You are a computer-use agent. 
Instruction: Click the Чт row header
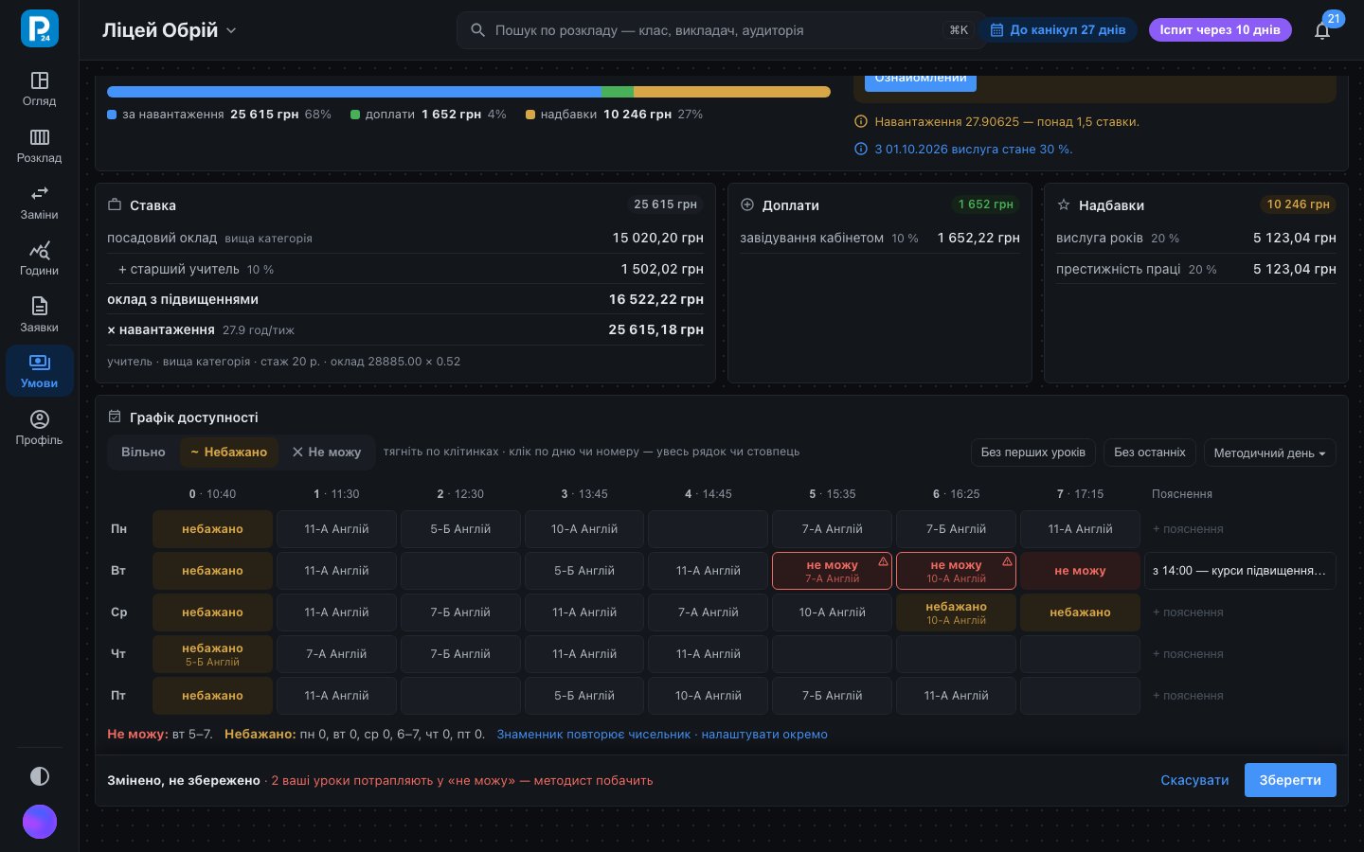(x=118, y=654)
